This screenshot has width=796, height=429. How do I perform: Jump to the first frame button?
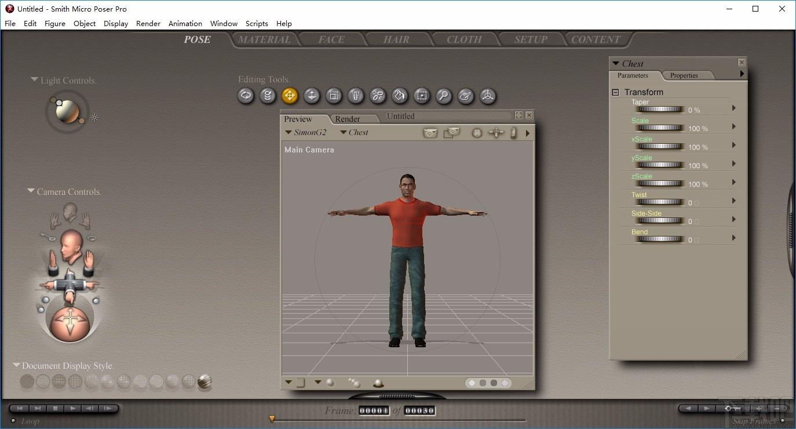pyautogui.click(x=20, y=408)
